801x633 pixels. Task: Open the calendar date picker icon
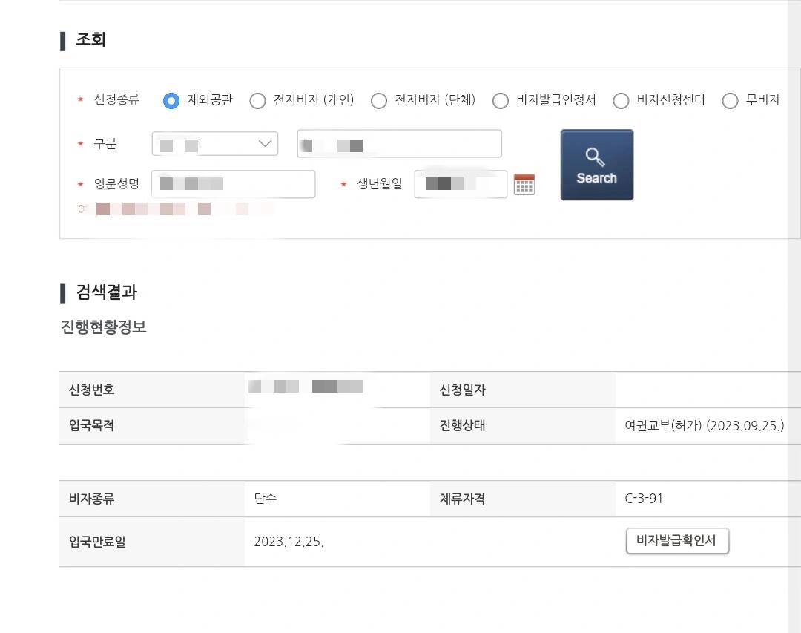(x=524, y=185)
